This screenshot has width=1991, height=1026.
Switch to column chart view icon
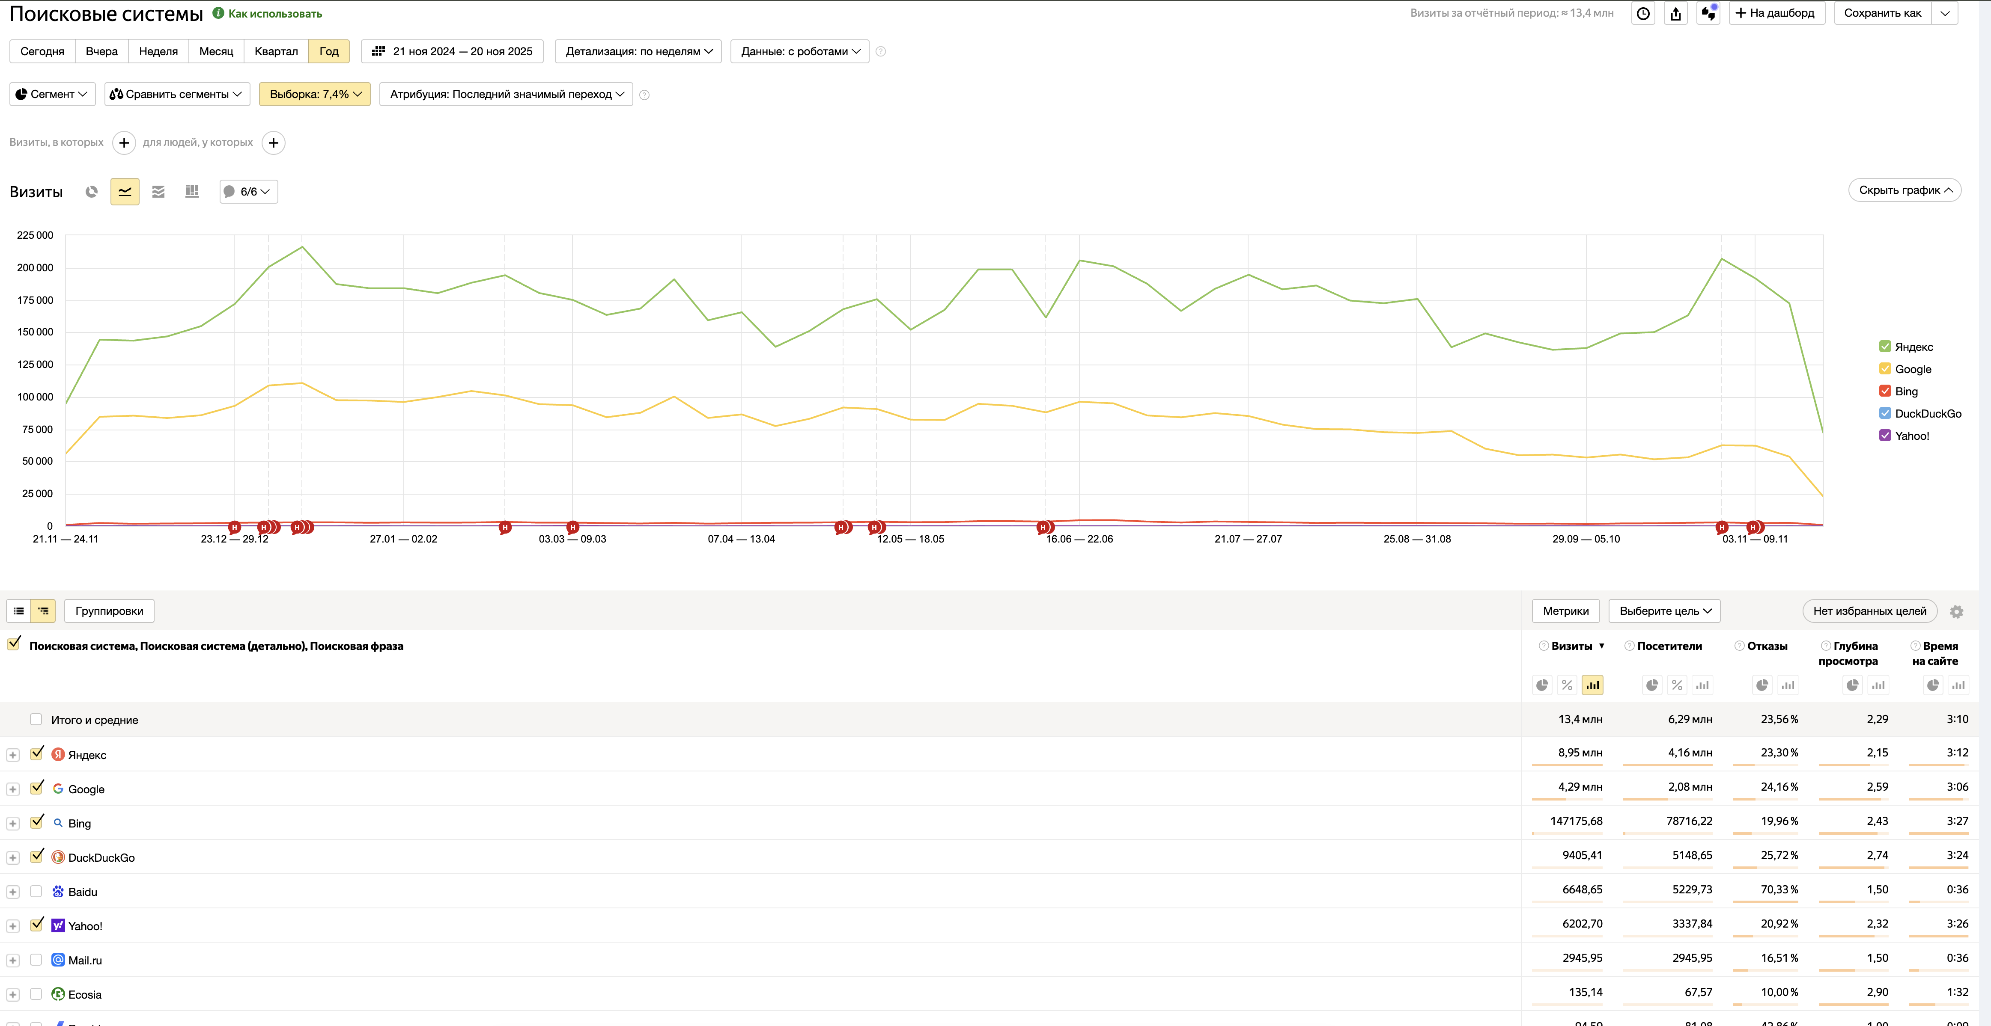(x=192, y=192)
